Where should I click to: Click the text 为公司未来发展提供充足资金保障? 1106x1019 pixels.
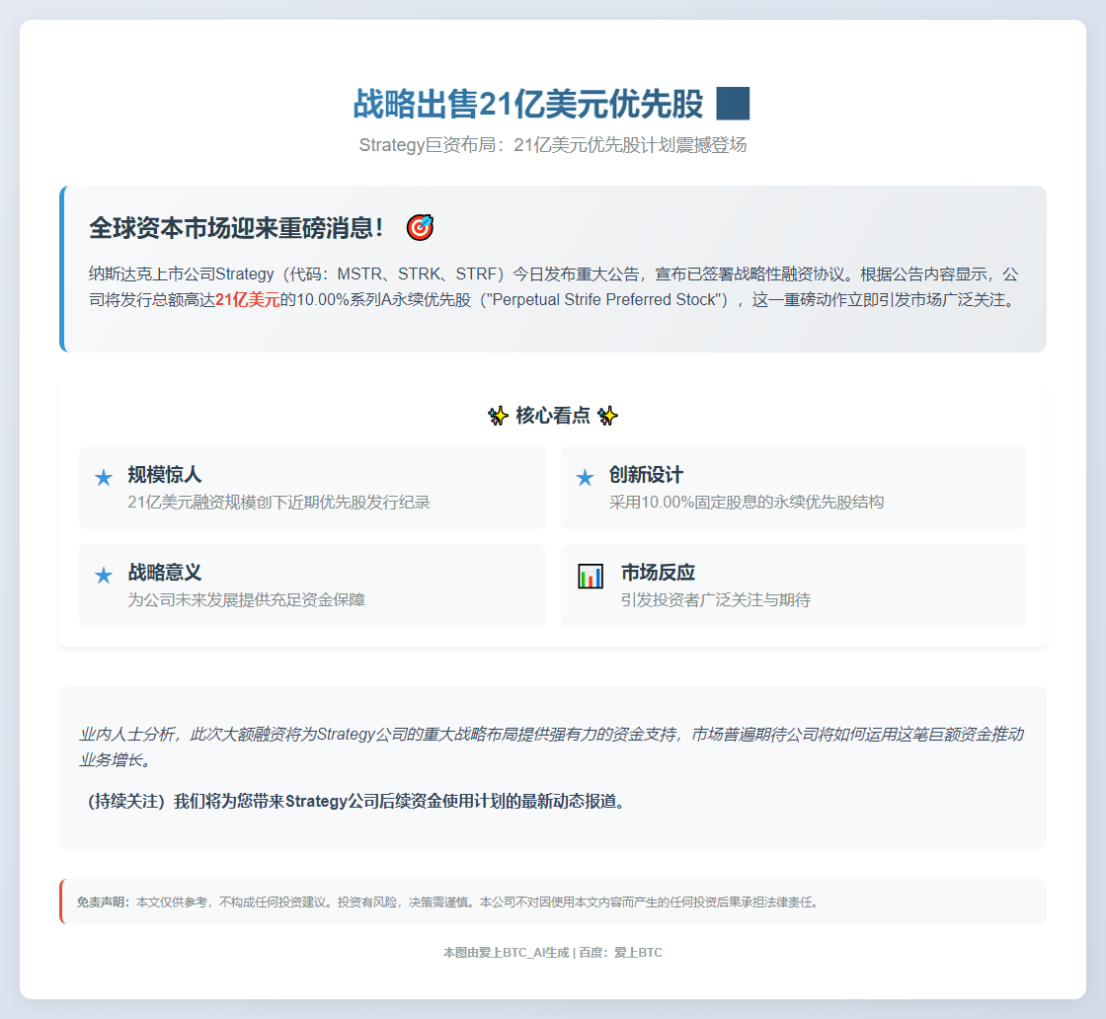pyautogui.click(x=246, y=599)
